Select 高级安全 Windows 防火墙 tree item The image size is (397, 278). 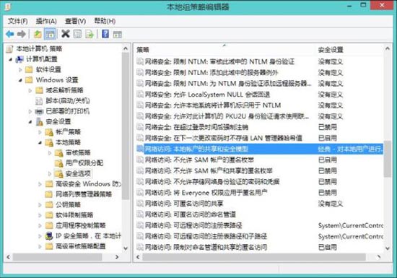(x=88, y=184)
